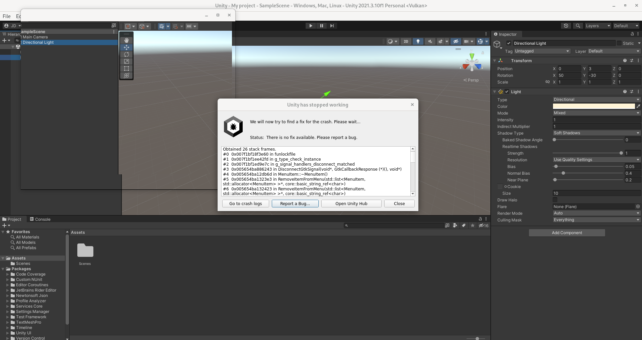642x340 pixels.
Task: Click the Play button
Action: click(x=311, y=26)
